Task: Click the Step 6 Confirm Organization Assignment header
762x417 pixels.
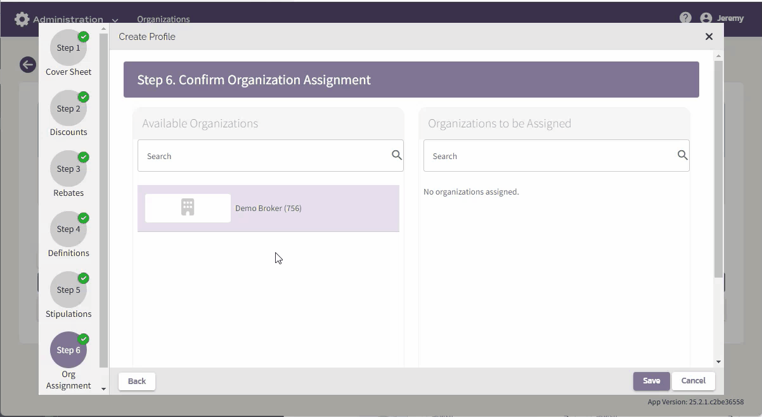Action: 411,80
